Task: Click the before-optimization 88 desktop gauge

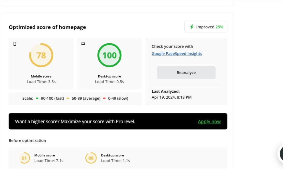Action: click(x=91, y=158)
